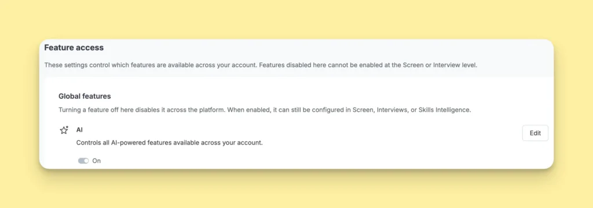593x208 pixels.
Task: Click the "These settings control which features" text
Action: [261, 65]
